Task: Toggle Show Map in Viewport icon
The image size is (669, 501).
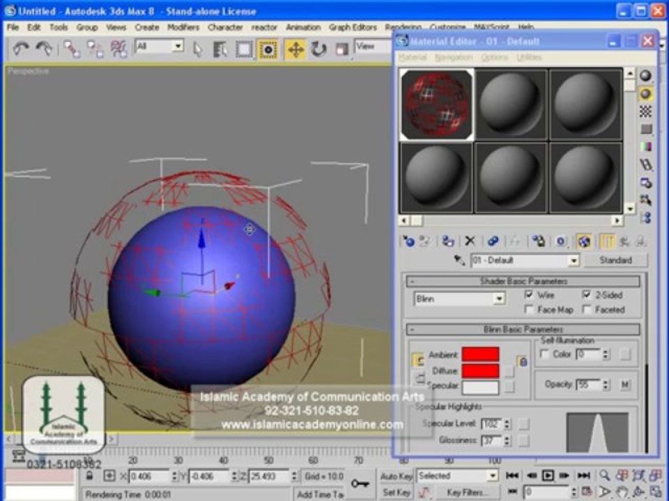Action: [x=583, y=241]
